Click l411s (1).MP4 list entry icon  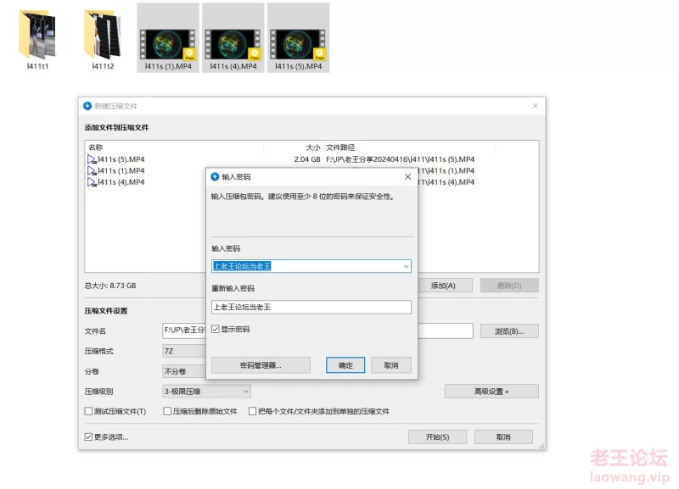[x=92, y=170]
